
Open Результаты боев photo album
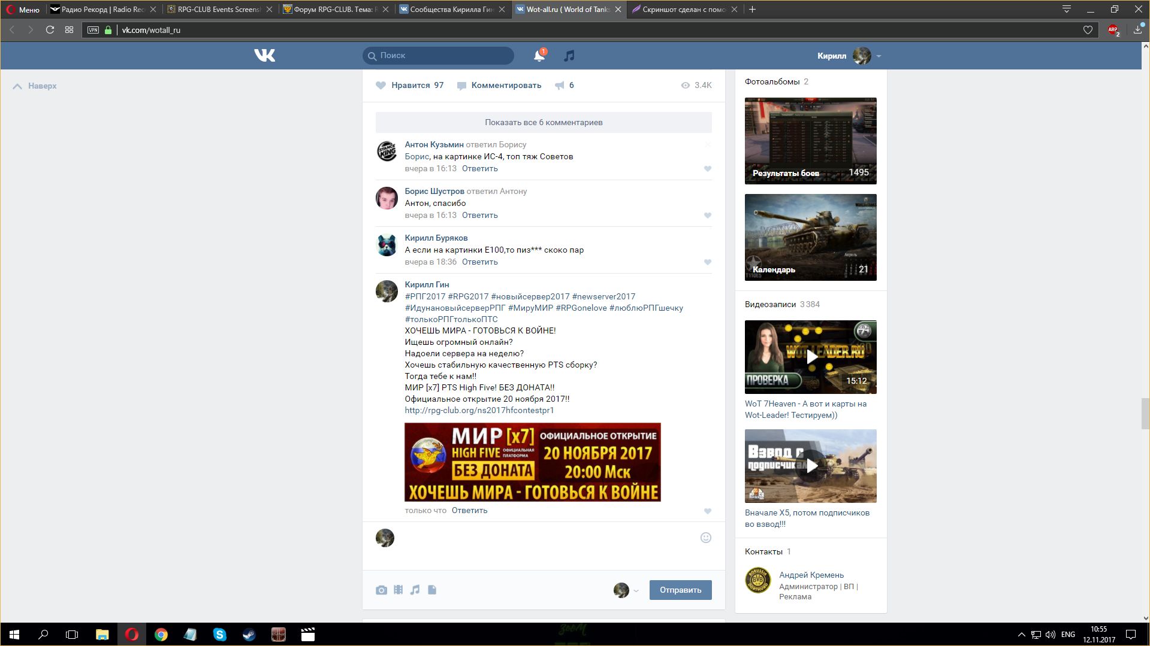810,141
